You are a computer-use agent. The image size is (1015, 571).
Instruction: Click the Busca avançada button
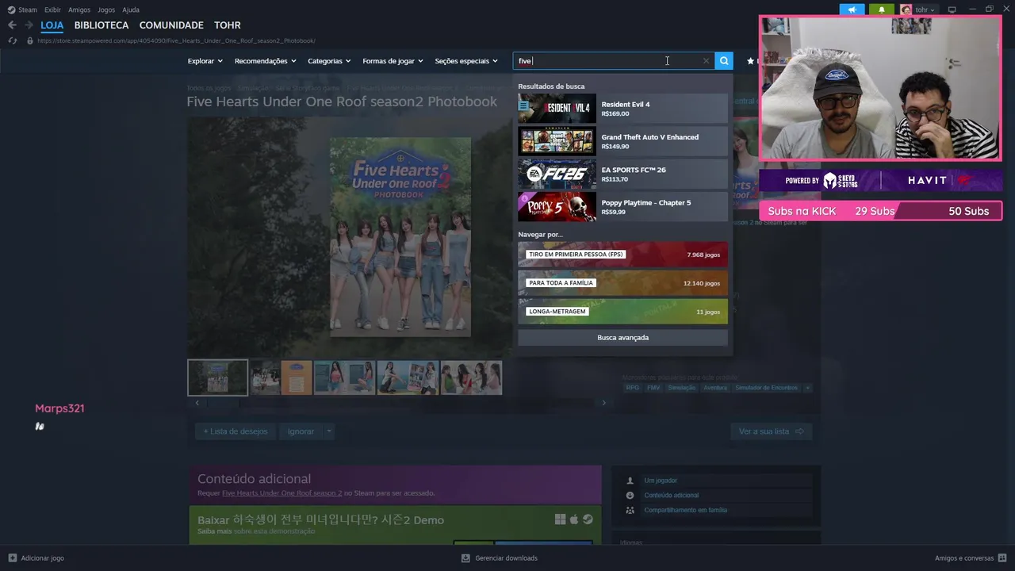point(622,338)
